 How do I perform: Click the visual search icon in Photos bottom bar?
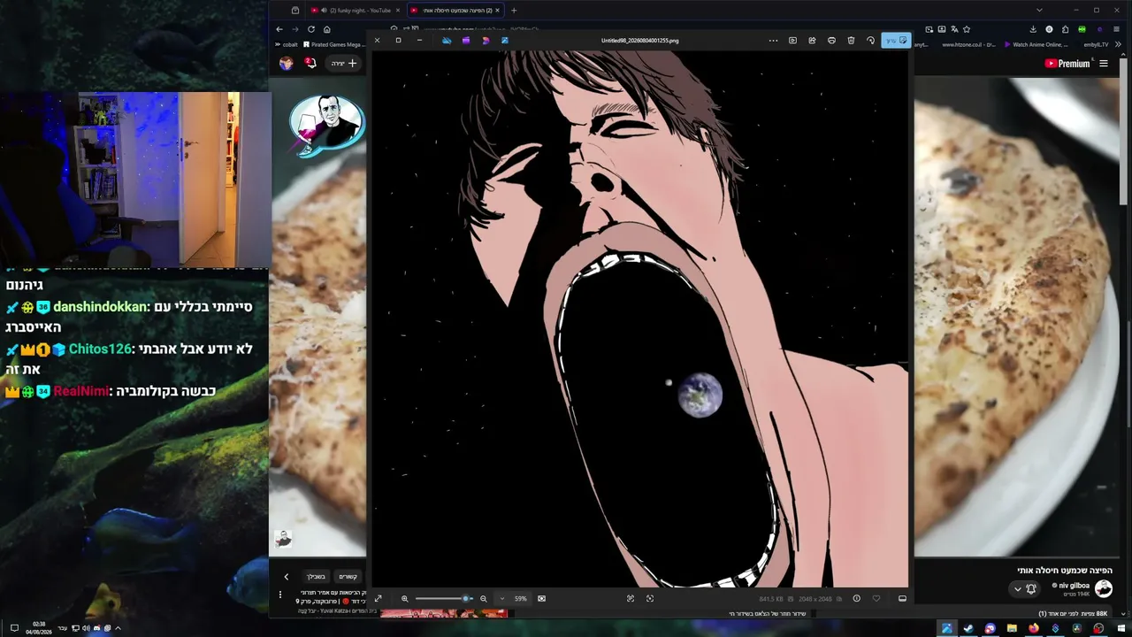click(650, 599)
